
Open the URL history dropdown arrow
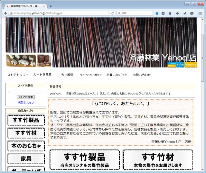(109, 13)
